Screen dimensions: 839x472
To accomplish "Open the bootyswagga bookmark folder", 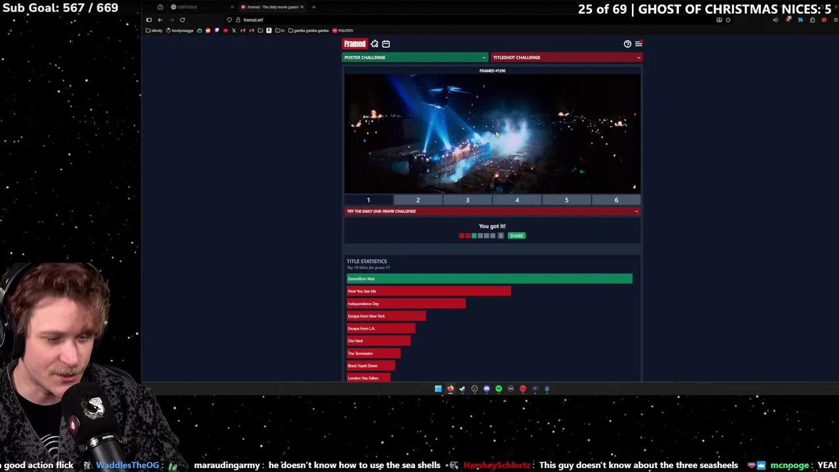I will point(181,30).
